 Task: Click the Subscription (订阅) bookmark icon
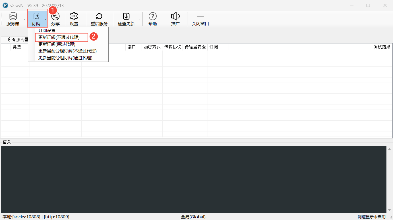pos(36,17)
